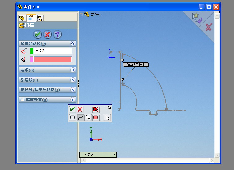Screen dimensions: 234x170
Task: Click the pink path selection field
Action: (x=53, y=59)
